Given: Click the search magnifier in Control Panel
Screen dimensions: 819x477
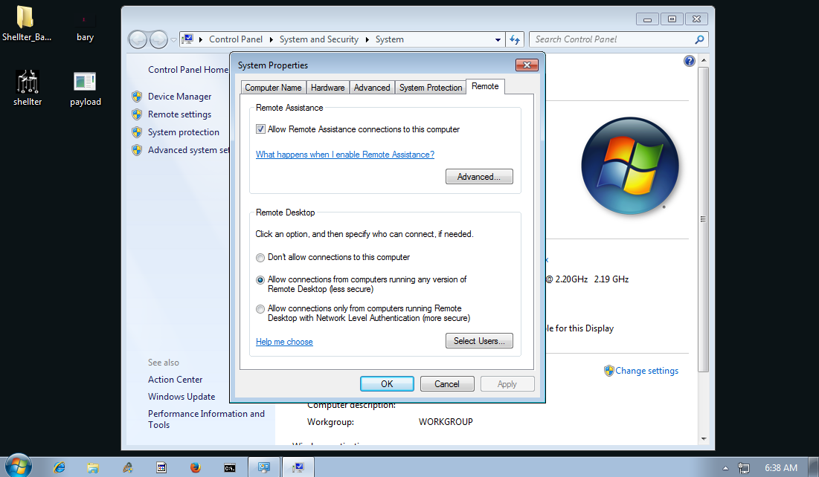Looking at the screenshot, I should (699, 39).
